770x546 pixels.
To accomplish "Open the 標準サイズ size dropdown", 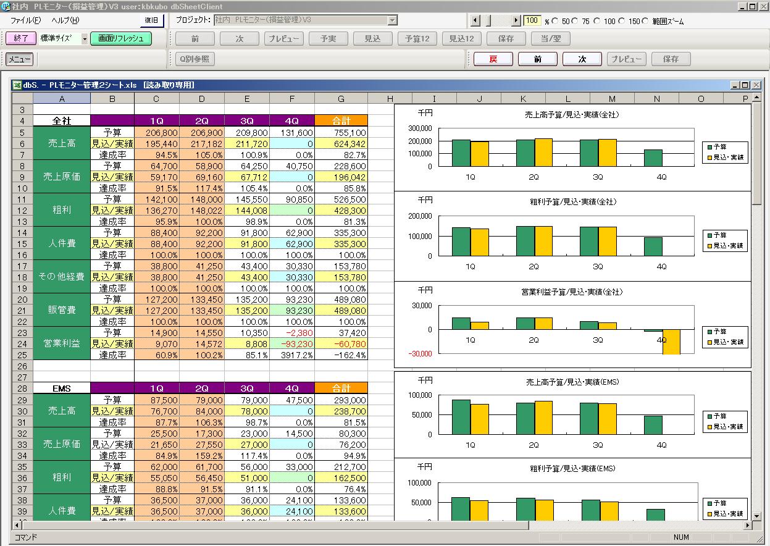I will 84,39.
